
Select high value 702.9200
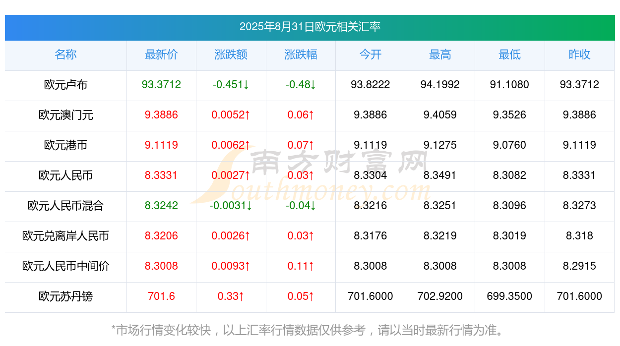pyautogui.click(x=440, y=296)
